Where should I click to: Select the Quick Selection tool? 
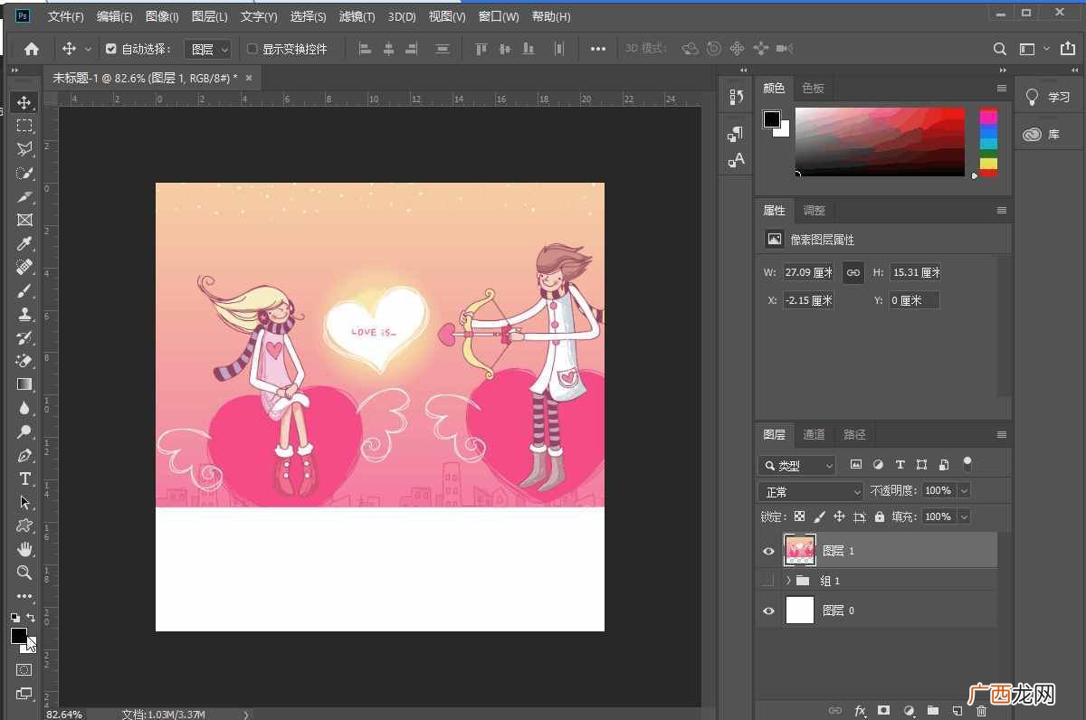[x=24, y=173]
